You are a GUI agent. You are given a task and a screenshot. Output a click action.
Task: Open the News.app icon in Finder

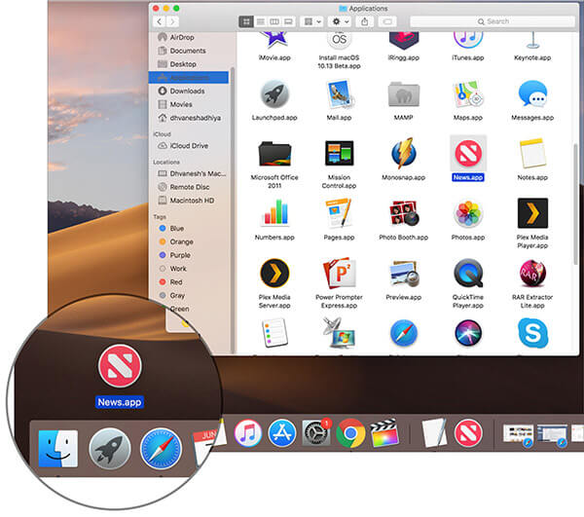(468, 153)
